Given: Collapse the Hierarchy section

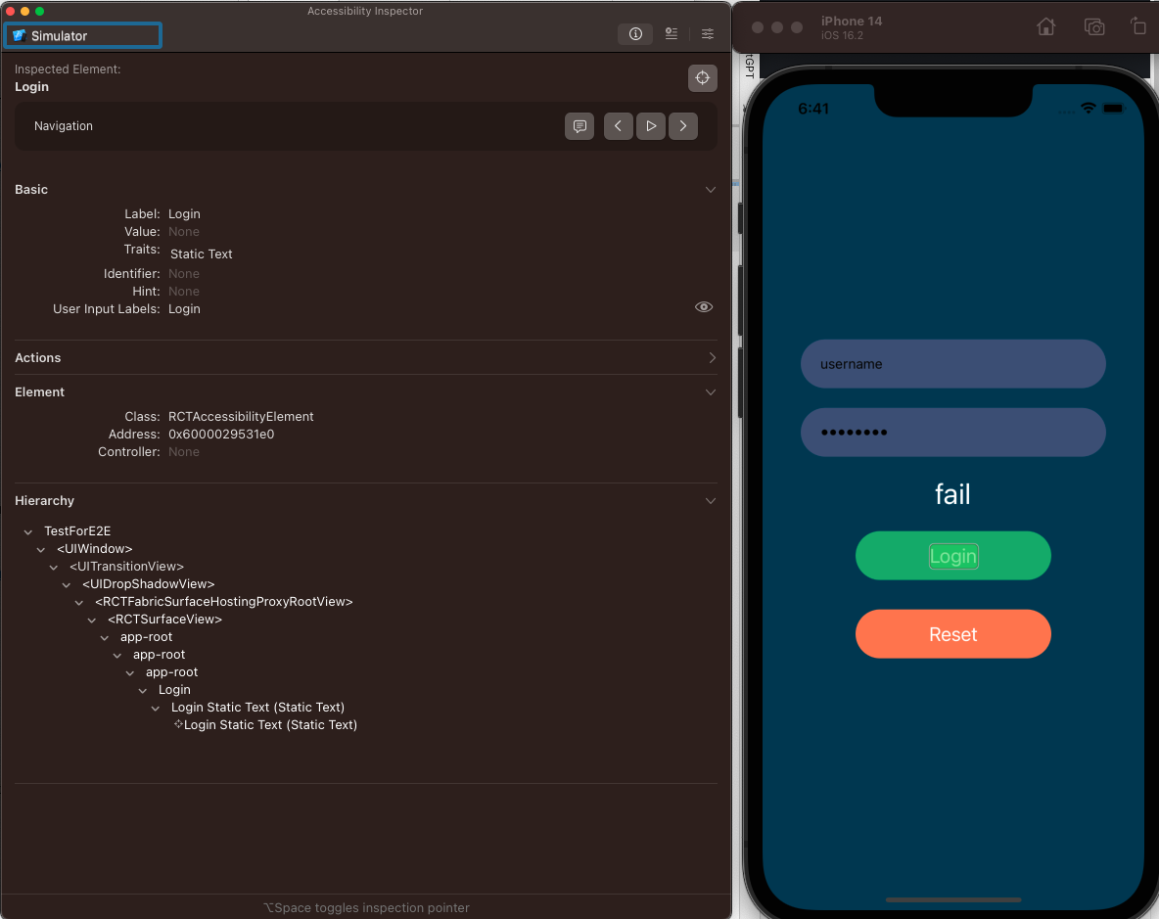Looking at the screenshot, I should point(711,501).
